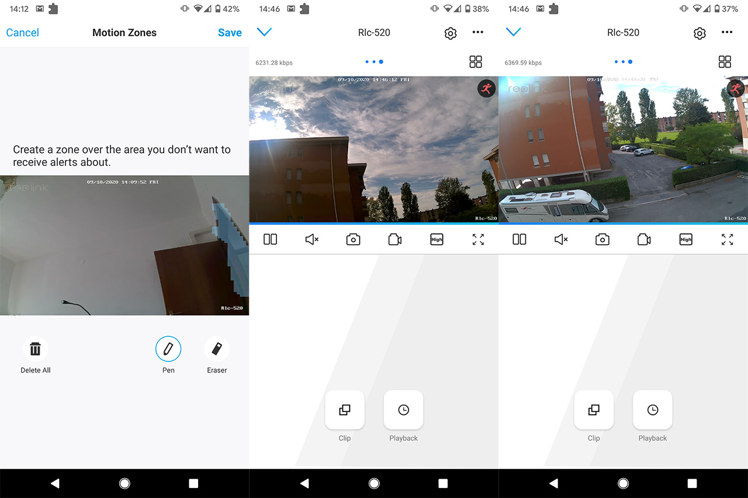The width and height of the screenshot is (748, 498).
Task: Tap the "6231.28 kbps" bitrate text
Action: (x=274, y=62)
